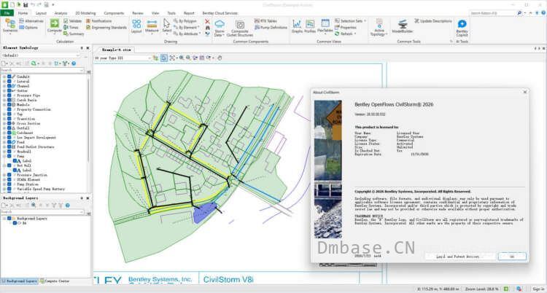Open Pump Definitions
This screenshot has height=293, width=547.
pyautogui.click(x=271, y=27)
